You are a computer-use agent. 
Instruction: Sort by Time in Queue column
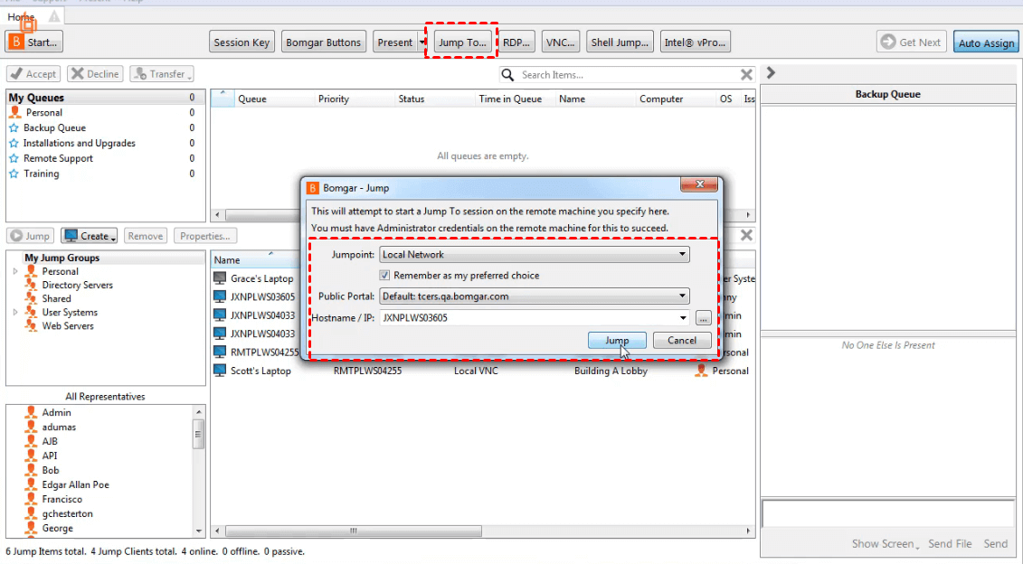[x=510, y=99]
